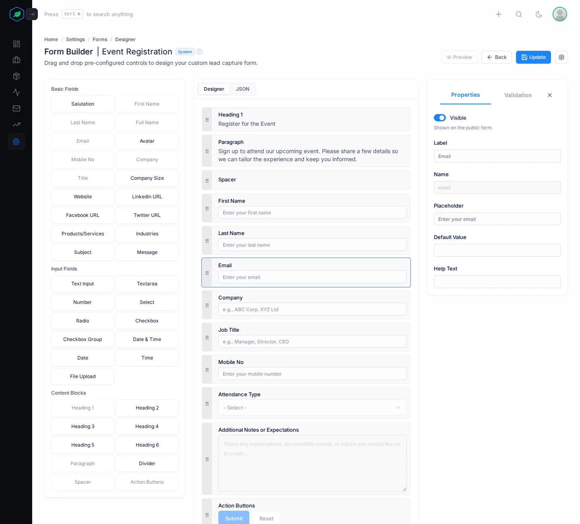Click the Default Value input field
This screenshot has height=524, width=580.
pos(497,250)
